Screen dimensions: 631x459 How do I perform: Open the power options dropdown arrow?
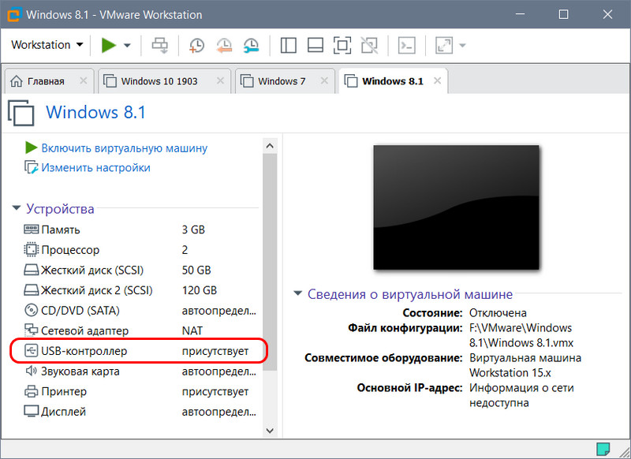click(x=127, y=46)
